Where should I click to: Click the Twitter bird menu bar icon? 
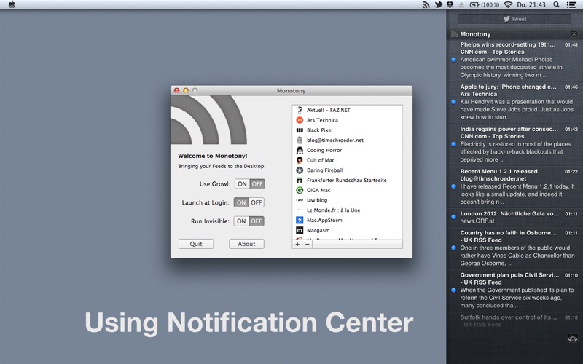(x=439, y=5)
